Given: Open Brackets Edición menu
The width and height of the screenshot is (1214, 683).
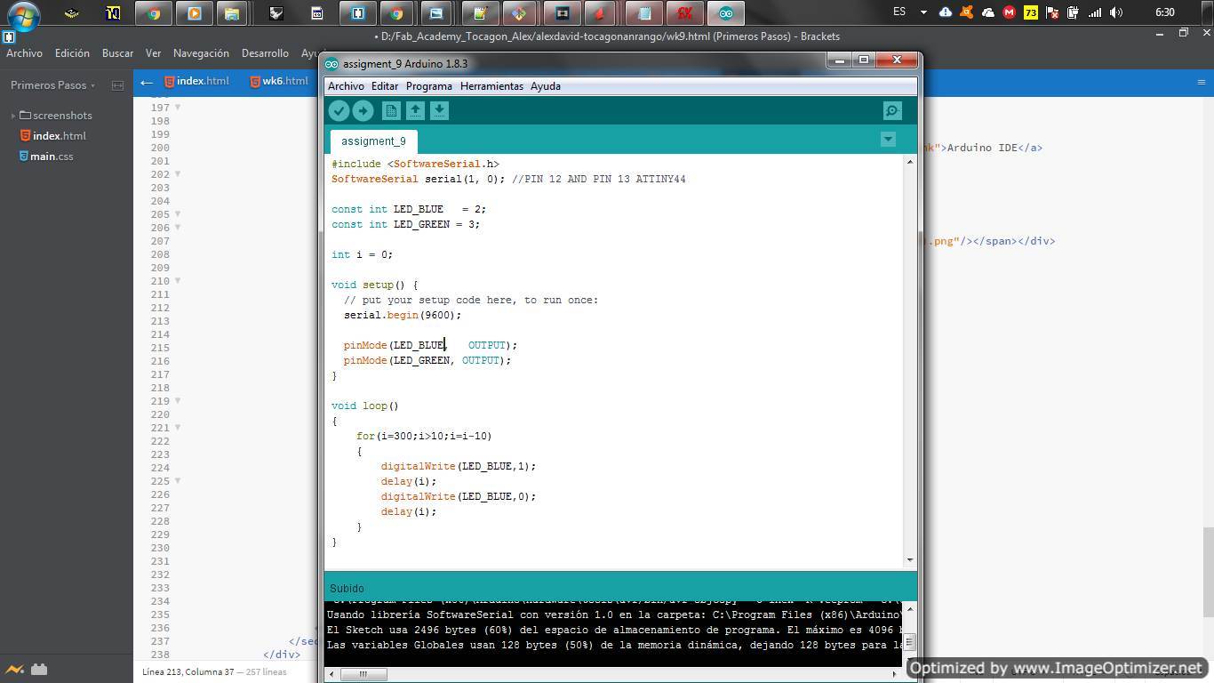Looking at the screenshot, I should pos(72,53).
